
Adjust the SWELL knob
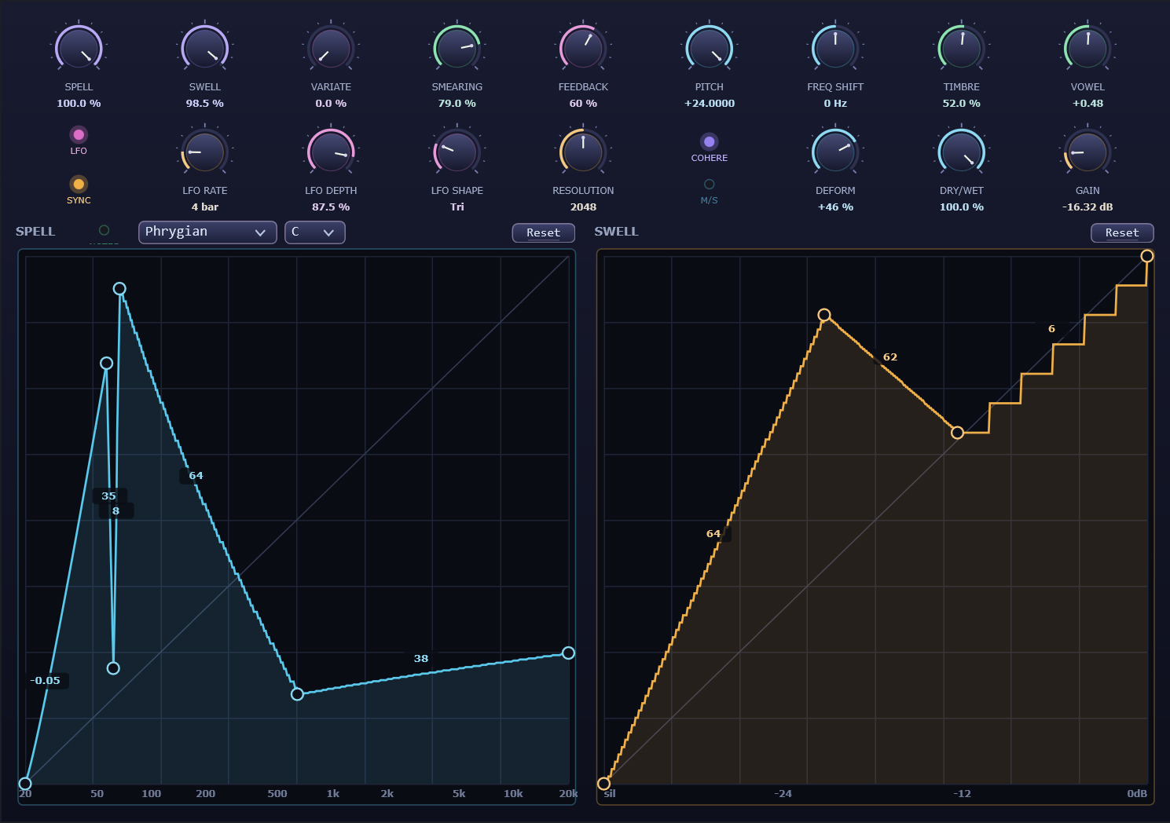pyautogui.click(x=205, y=48)
